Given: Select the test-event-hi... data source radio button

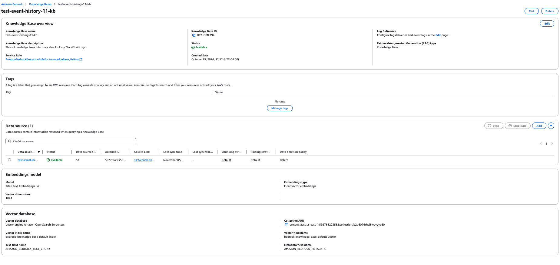Looking at the screenshot, I should (9, 160).
